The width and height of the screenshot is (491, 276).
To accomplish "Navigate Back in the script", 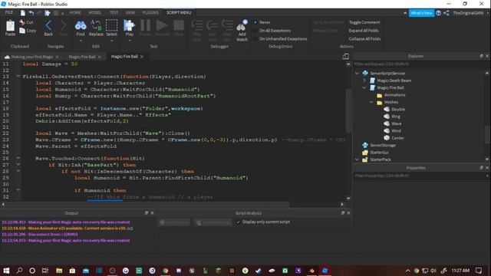I will [48, 28].
